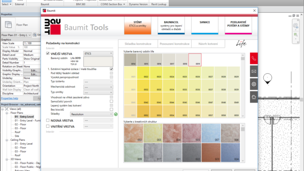Image resolution: width=304 pixels, height=171 pixels.
Task: Switch to Skladba konstrukce tab
Action: tap(138, 44)
